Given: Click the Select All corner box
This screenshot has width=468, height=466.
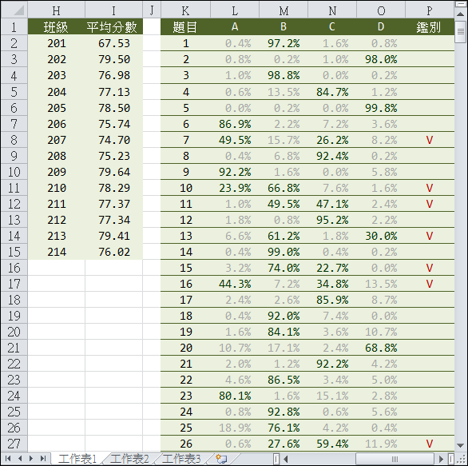Looking at the screenshot, I should click(x=14, y=10).
